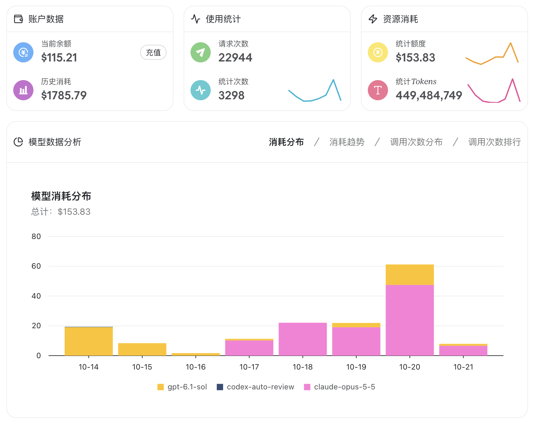Click the 模型数据分析 section heading
This screenshot has width=535, height=425.
point(55,142)
